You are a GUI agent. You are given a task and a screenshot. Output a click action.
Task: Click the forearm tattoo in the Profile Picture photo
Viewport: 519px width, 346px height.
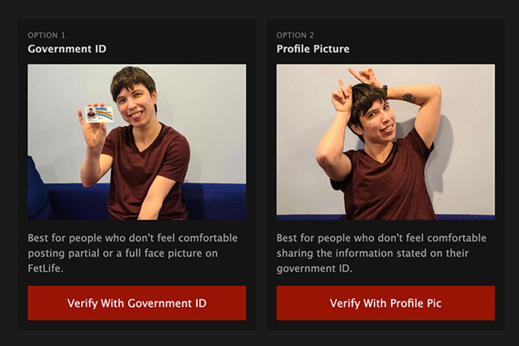coord(409,97)
